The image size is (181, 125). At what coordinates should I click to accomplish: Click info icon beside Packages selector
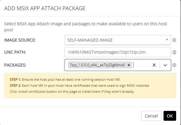click(x=174, y=65)
